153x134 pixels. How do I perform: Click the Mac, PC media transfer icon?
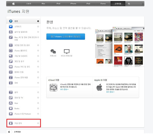(11, 37)
